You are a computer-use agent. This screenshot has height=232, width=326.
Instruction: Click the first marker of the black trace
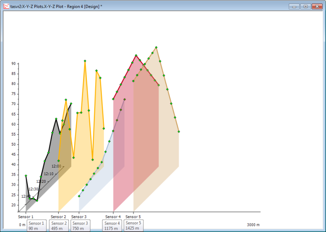[26, 176]
